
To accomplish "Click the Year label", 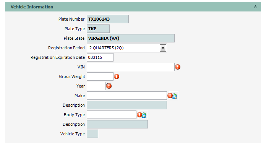I will (81, 86).
